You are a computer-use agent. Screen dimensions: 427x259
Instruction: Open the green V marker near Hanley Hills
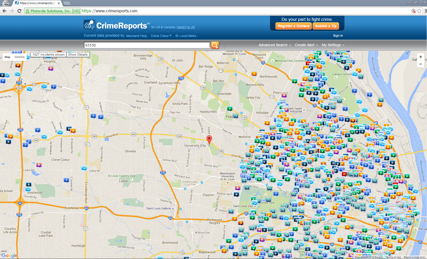(x=230, y=109)
